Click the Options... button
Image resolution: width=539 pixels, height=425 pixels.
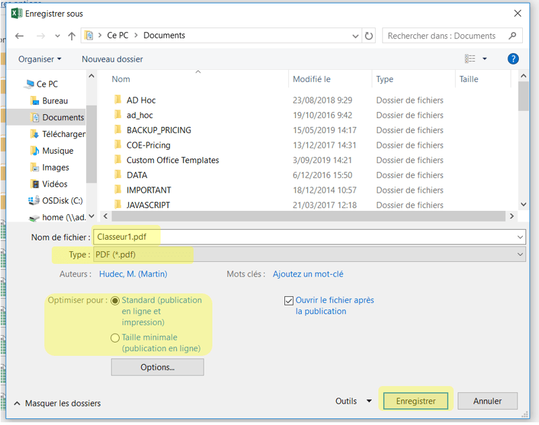[157, 367]
